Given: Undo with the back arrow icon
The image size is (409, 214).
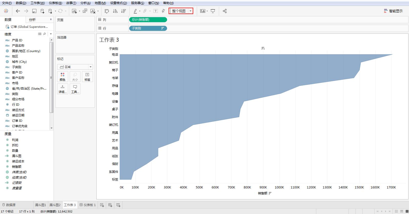Looking at the screenshot, I should pyautogui.click(x=18, y=11).
